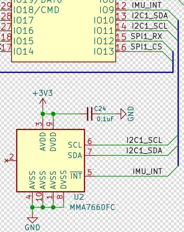Select the MMA7660FC value text
Screen dimensions: 184x232
92,207
